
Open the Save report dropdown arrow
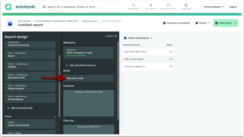pos(236,23)
